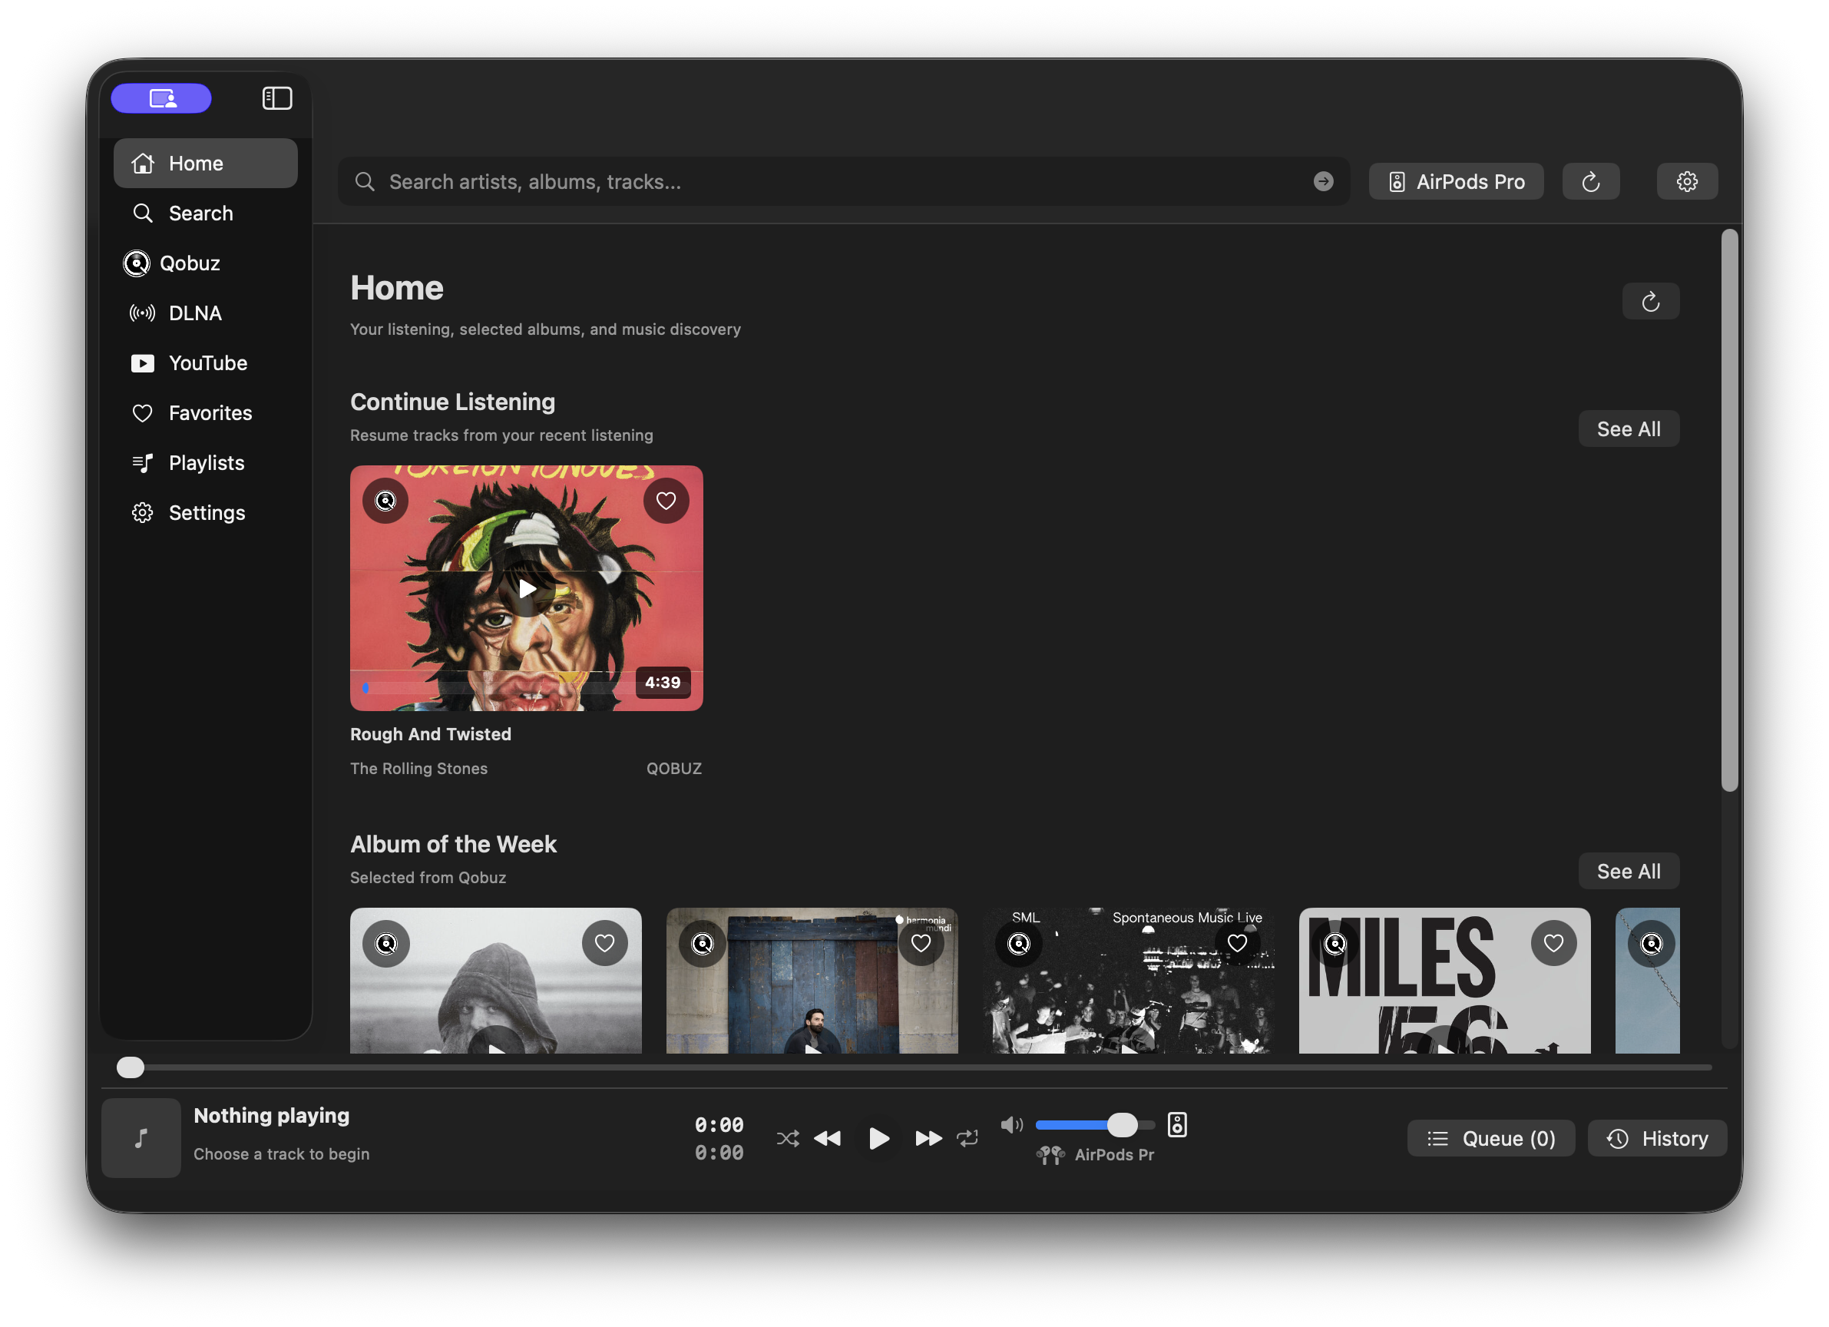
Task: Open YouTube in the sidebar
Action: (206, 363)
